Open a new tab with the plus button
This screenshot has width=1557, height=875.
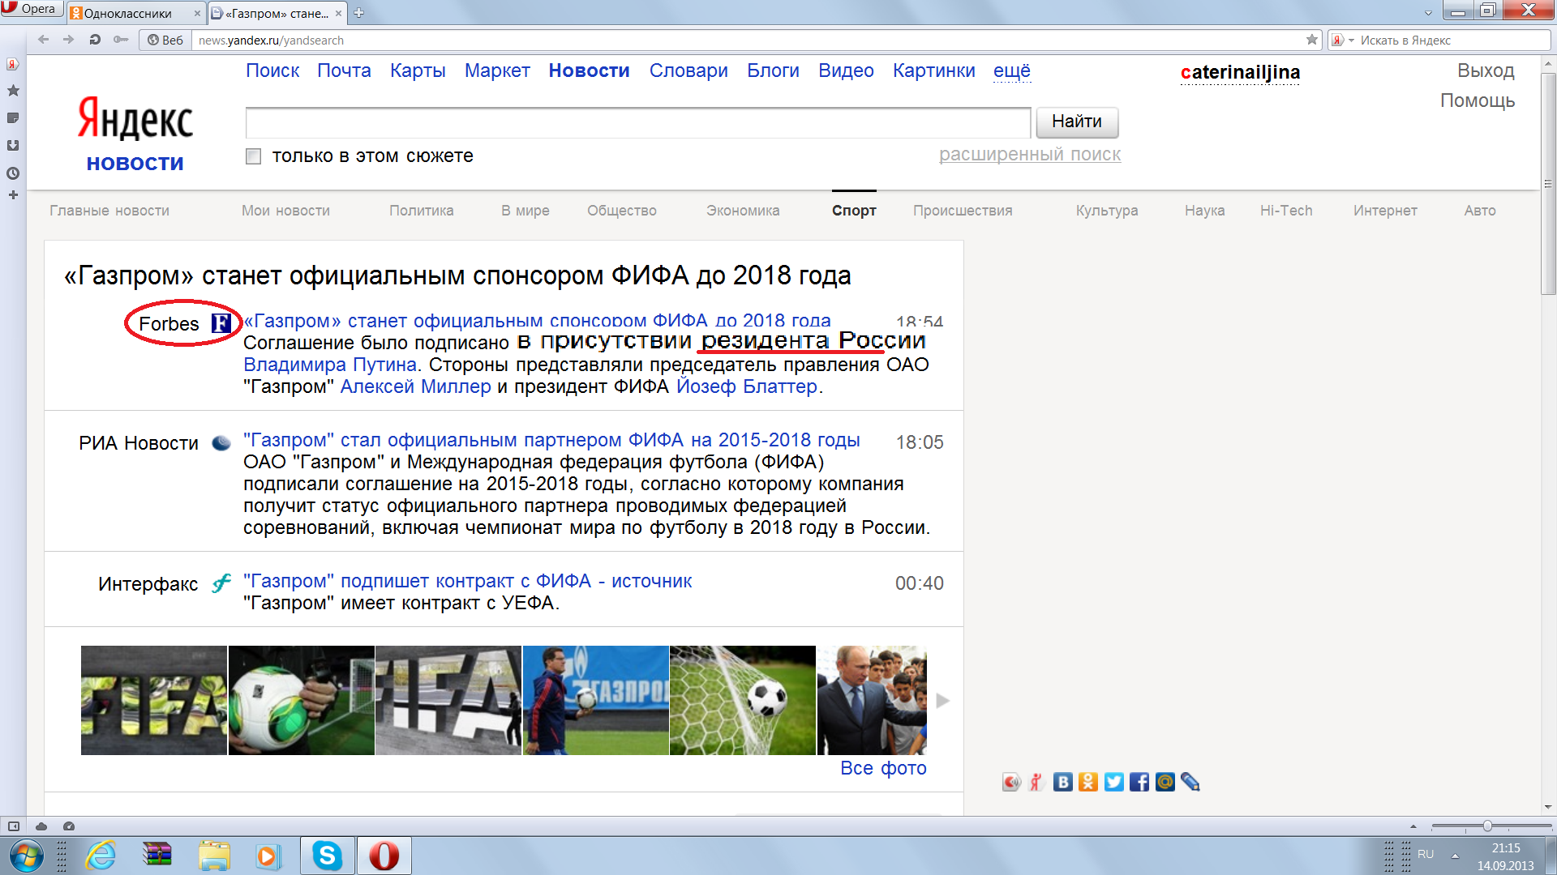pyautogui.click(x=358, y=13)
